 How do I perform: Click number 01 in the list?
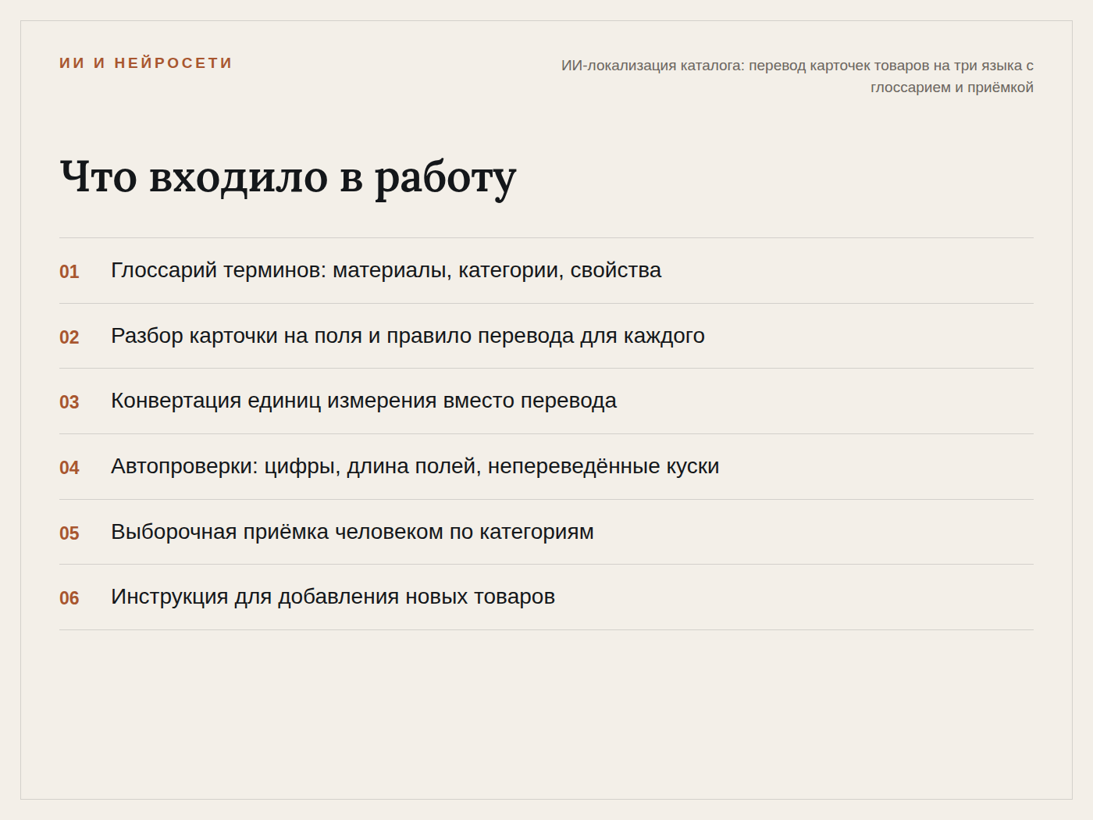(69, 272)
